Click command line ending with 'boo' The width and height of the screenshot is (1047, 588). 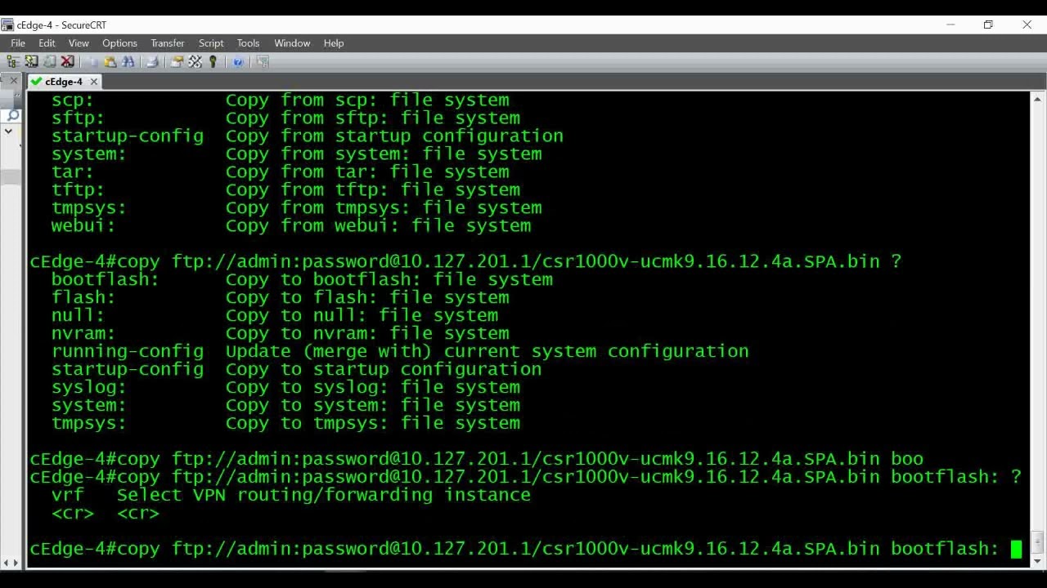476,460
